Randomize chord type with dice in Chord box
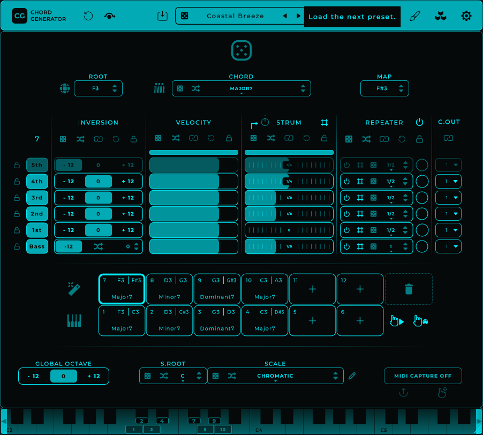 coord(180,88)
